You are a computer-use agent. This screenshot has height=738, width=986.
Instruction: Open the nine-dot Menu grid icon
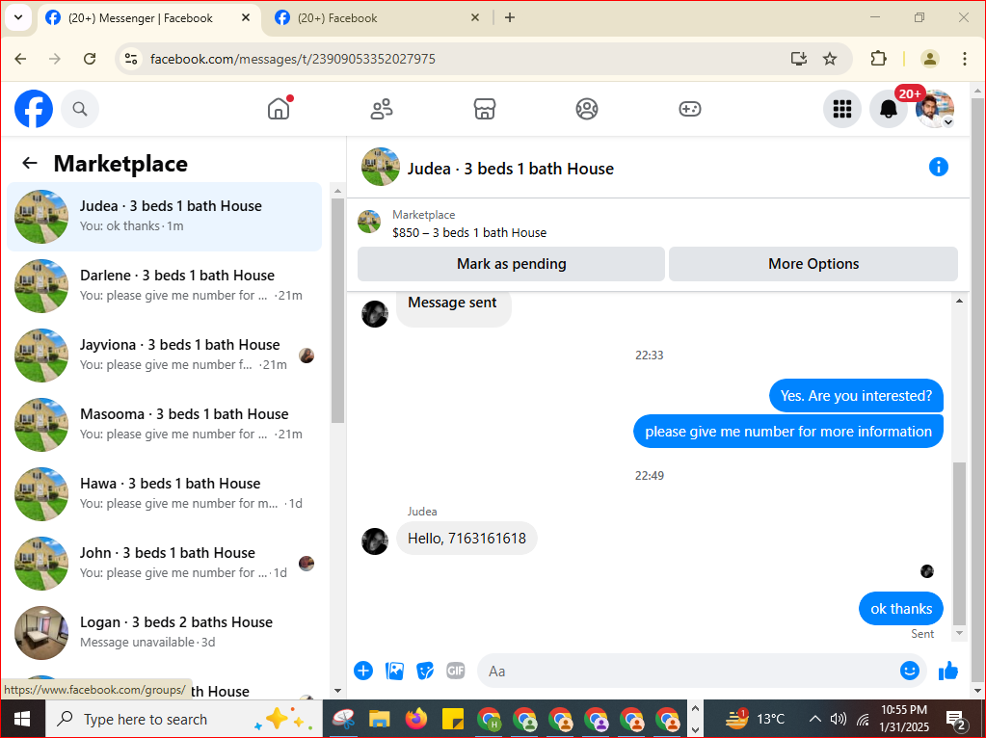point(842,109)
